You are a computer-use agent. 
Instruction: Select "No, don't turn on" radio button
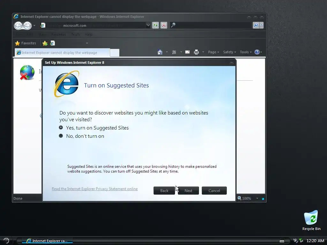(61, 136)
